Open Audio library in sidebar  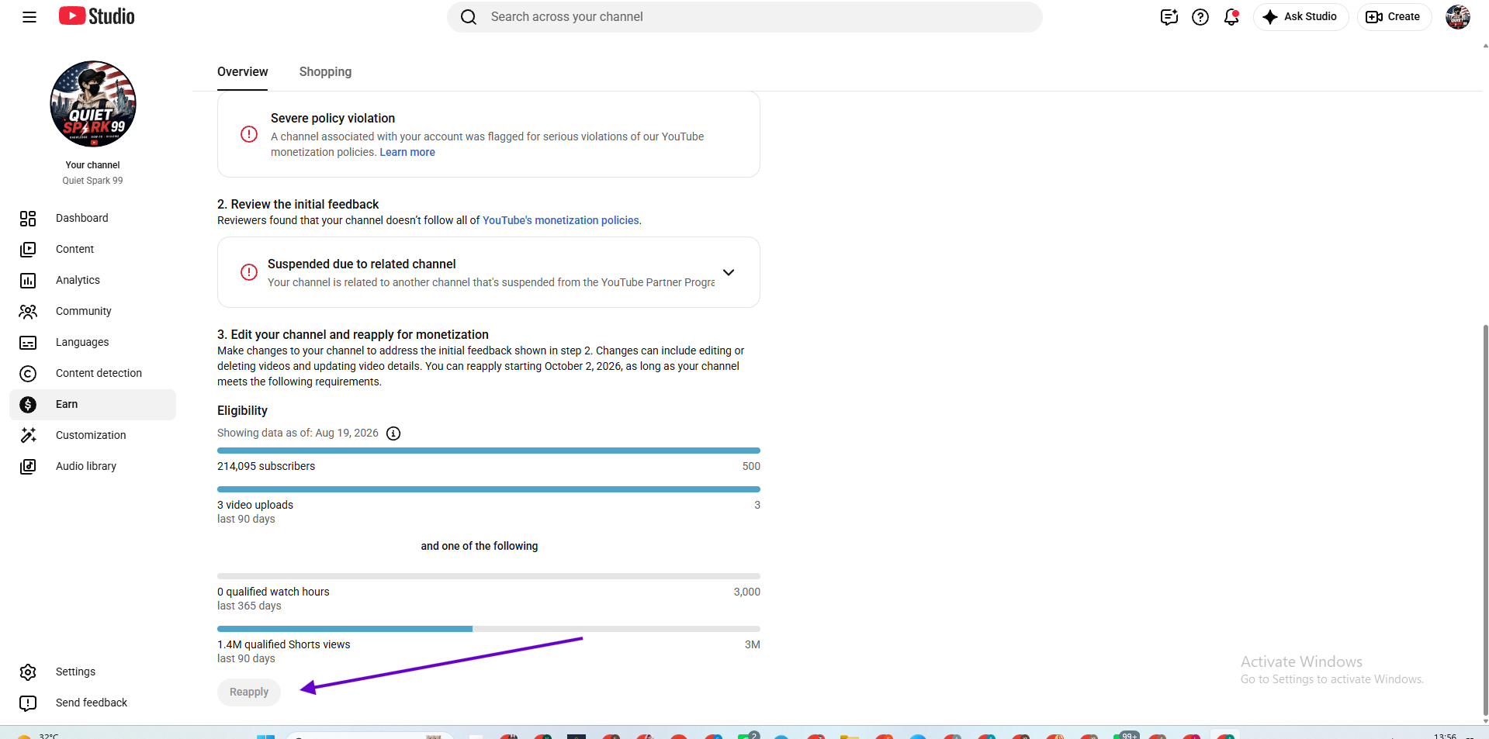point(93,467)
